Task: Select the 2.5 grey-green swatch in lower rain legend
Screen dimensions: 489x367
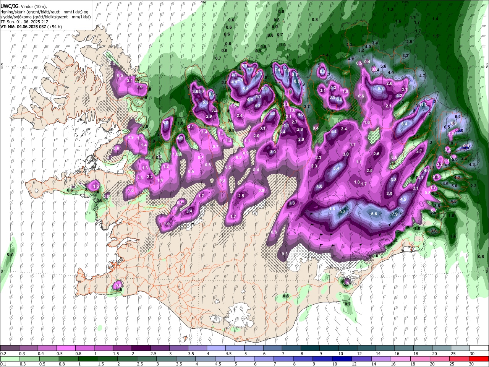Action: pos(147,359)
